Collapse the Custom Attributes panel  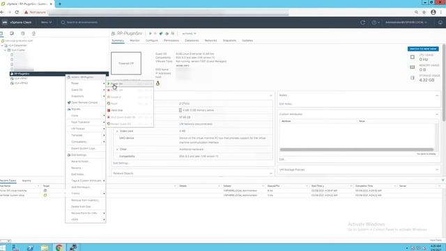click(x=437, y=114)
